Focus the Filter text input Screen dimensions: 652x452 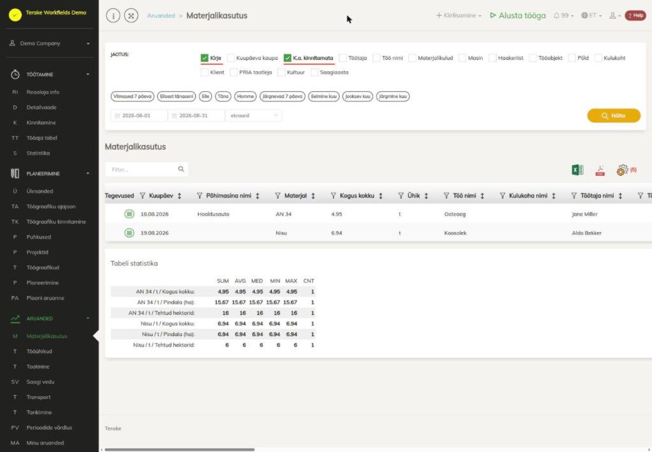(142, 169)
